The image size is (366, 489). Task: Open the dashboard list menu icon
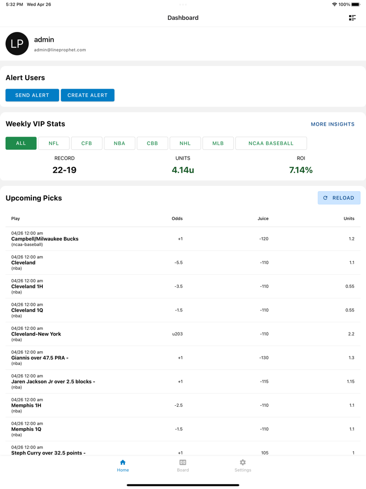(352, 18)
